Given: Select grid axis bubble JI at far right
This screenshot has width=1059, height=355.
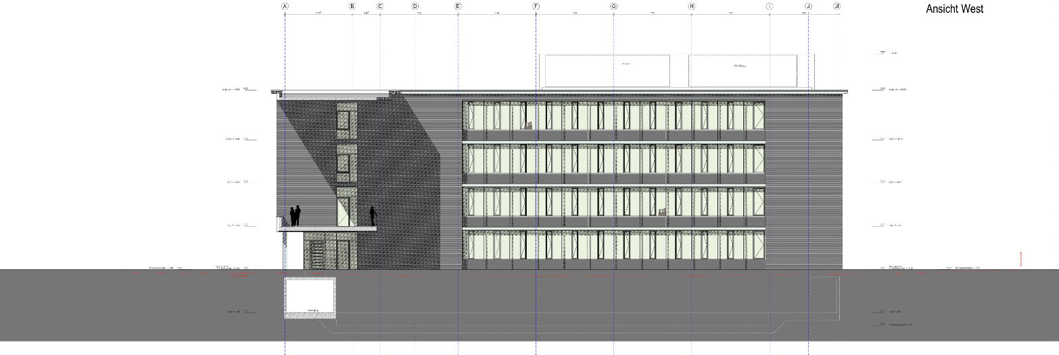Looking at the screenshot, I should [x=837, y=6].
